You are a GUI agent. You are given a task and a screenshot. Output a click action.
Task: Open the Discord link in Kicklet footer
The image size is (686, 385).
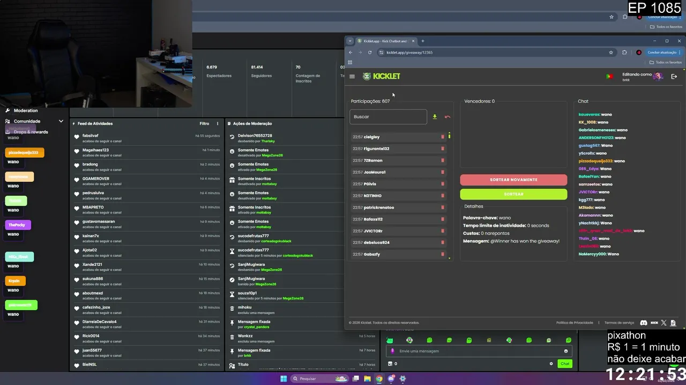point(644,322)
